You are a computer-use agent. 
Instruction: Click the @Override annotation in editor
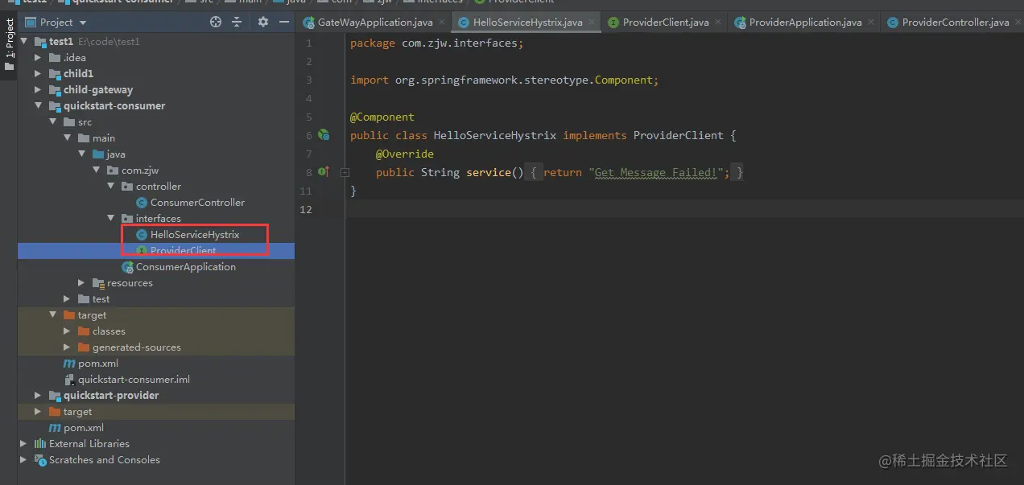tap(405, 154)
